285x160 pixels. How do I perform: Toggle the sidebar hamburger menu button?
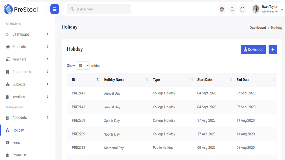pyautogui.click(x=54, y=9)
